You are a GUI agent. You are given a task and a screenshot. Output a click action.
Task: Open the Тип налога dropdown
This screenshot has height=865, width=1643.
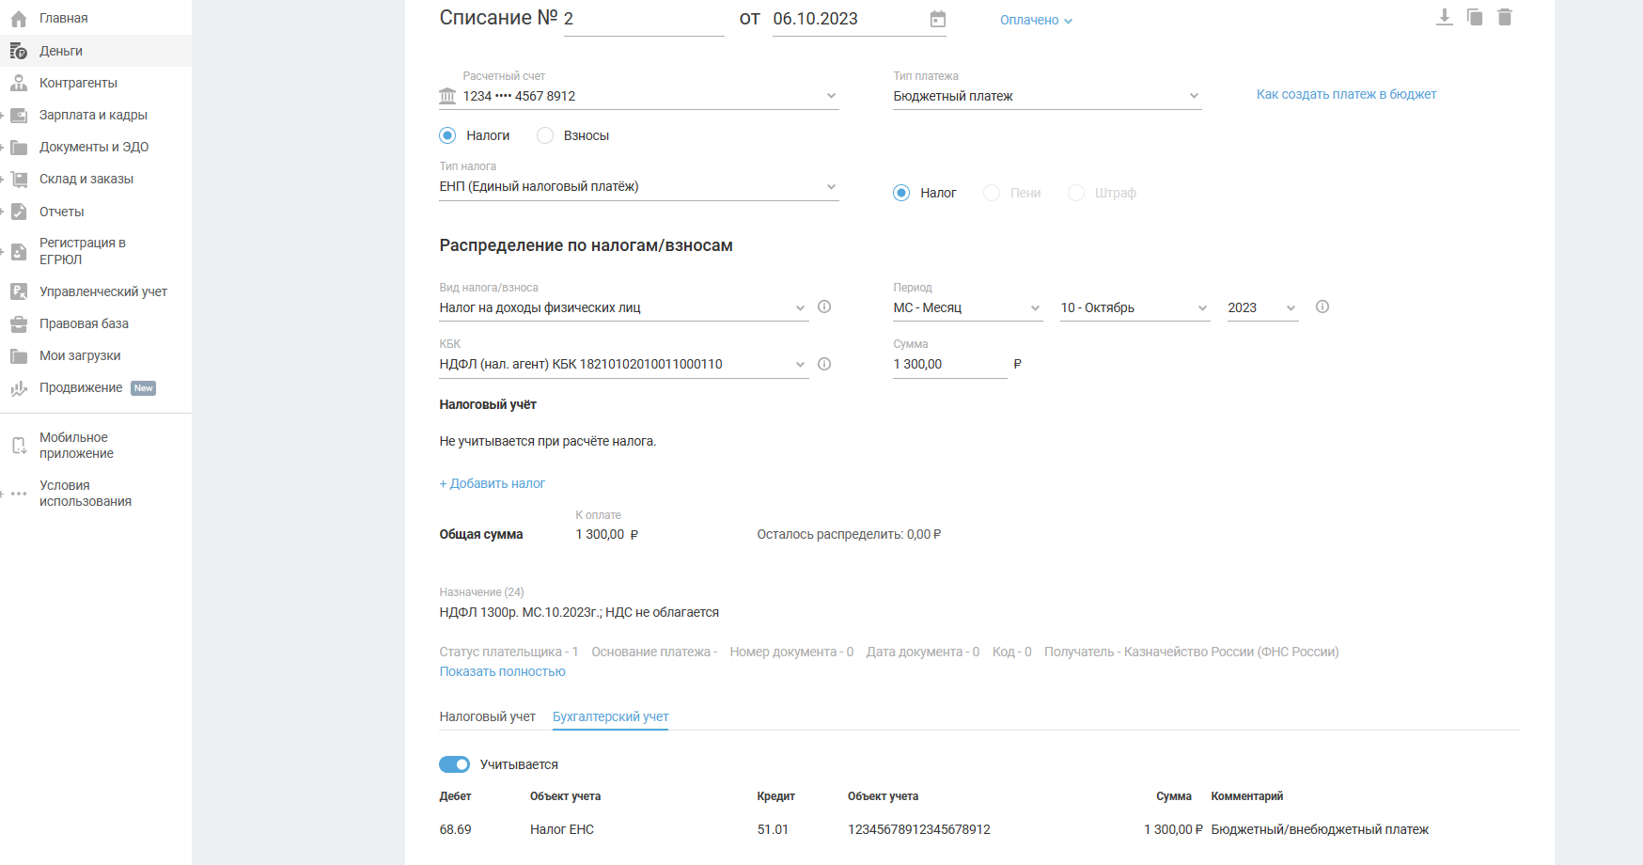[x=639, y=186]
